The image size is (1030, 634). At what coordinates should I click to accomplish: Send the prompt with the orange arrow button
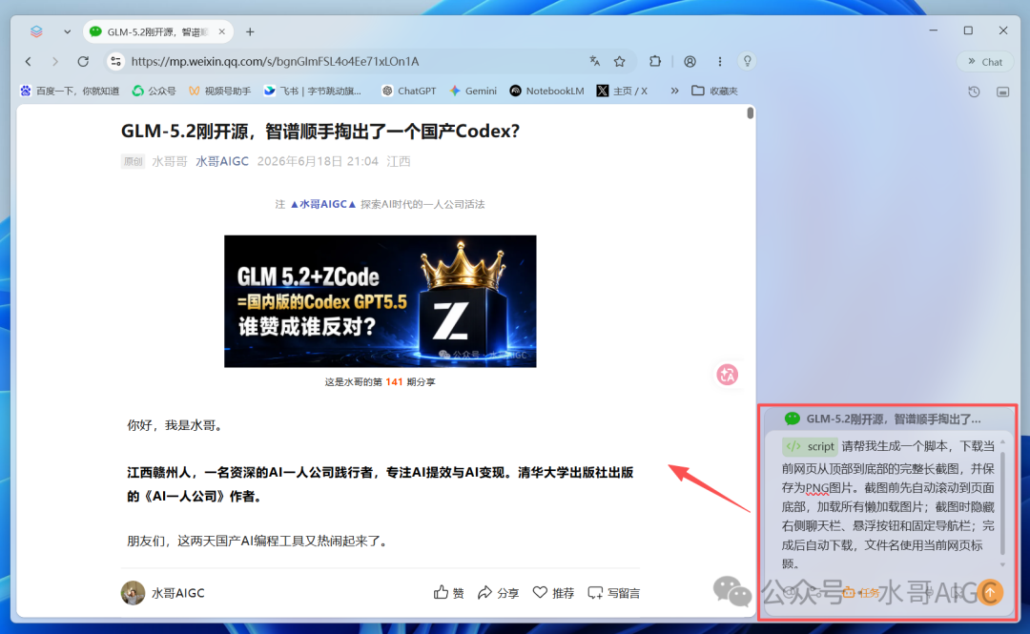click(x=990, y=593)
